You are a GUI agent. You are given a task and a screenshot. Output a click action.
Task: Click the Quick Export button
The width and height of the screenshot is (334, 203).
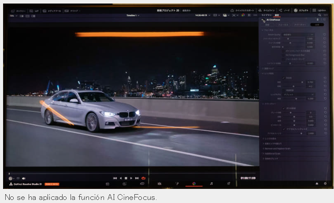point(242,11)
